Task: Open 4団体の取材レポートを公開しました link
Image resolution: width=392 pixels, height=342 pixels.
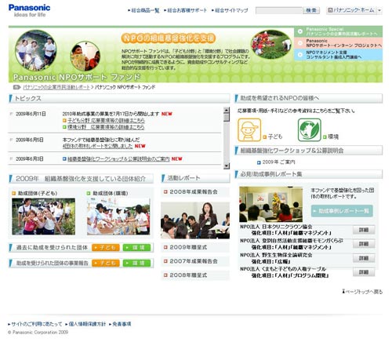Action: tap(97, 146)
